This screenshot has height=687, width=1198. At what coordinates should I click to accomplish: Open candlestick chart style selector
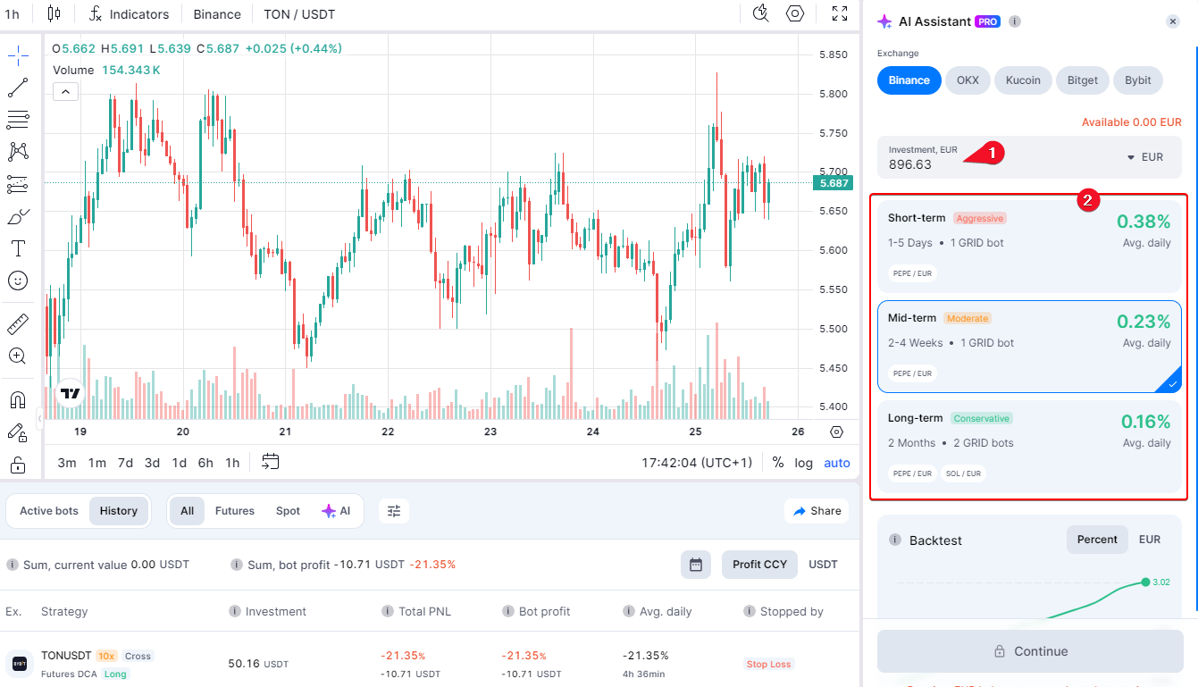coord(54,13)
